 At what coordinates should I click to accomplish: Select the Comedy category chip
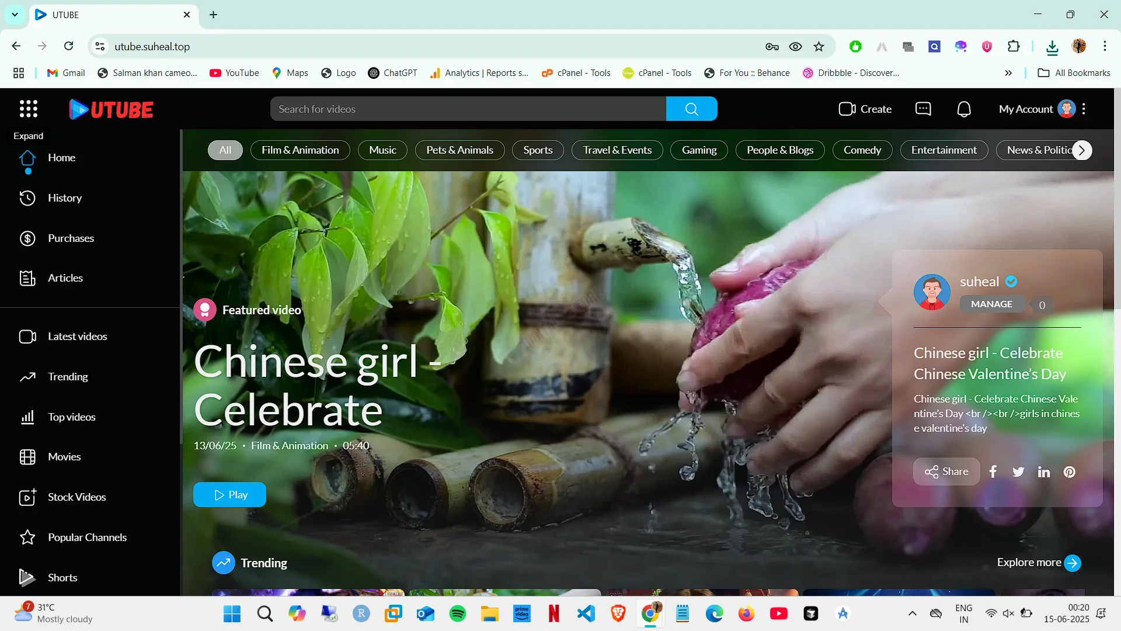[x=862, y=150]
